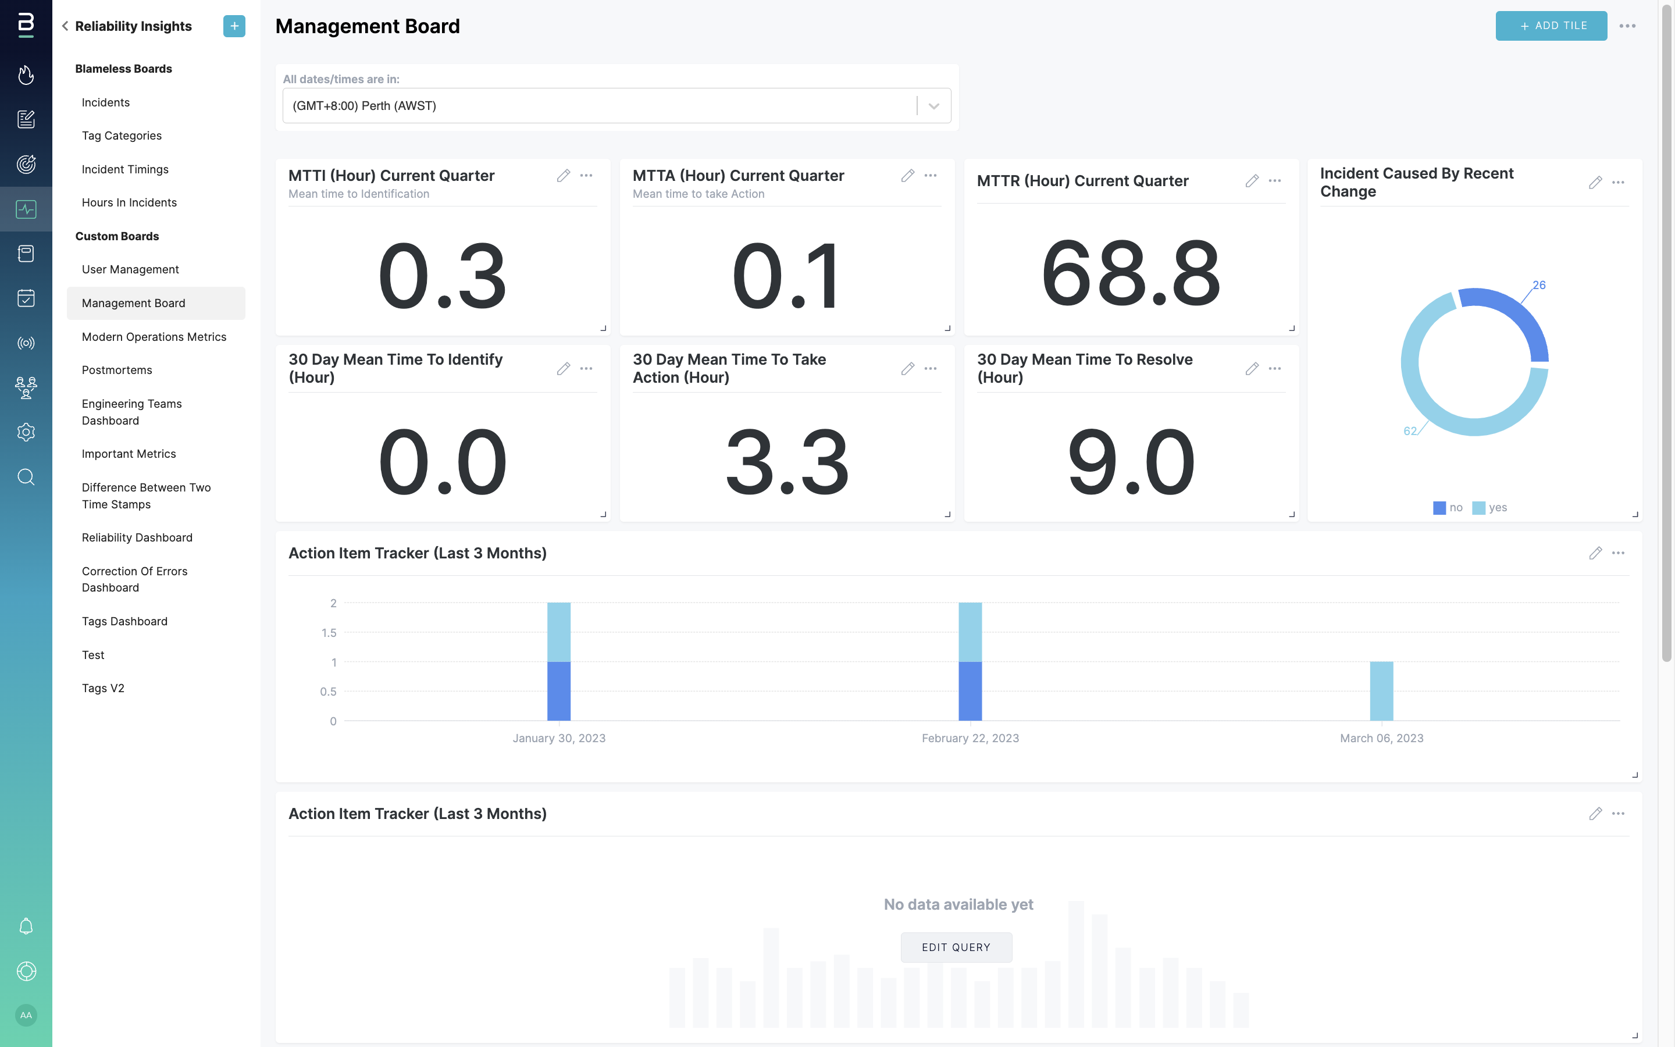Open the search magnifier sidebar icon

pos(26,477)
